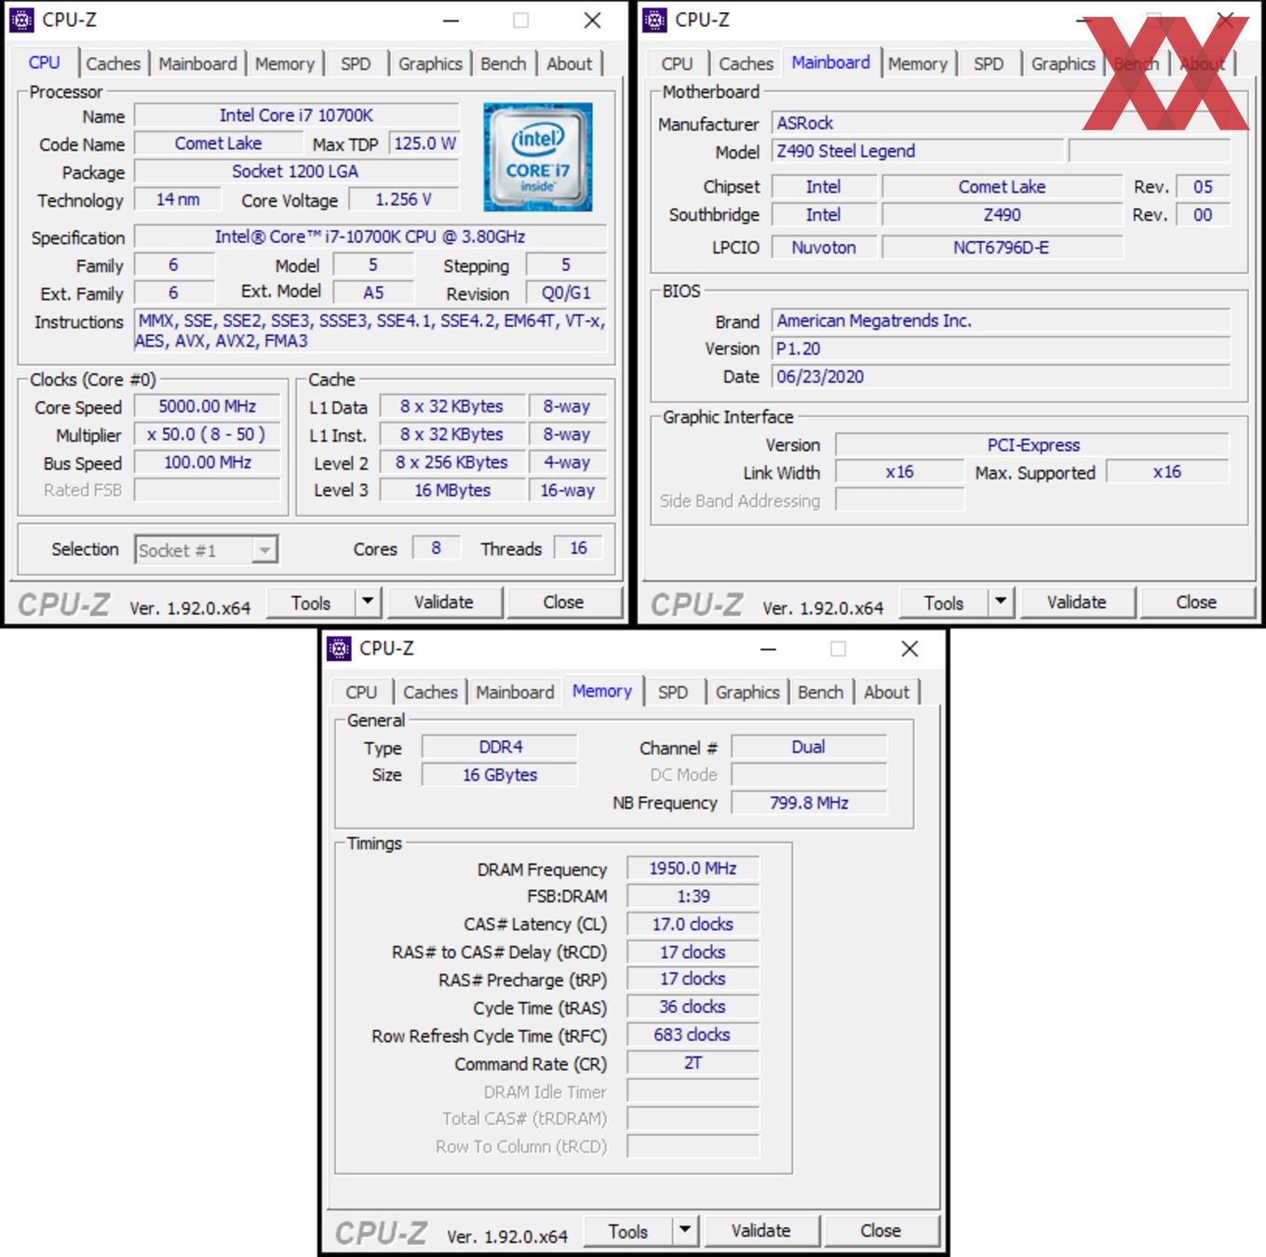This screenshot has height=1257, width=1266.
Task: Click the CPU-Z app icon in the Memory window title bar
Action: coord(340,648)
